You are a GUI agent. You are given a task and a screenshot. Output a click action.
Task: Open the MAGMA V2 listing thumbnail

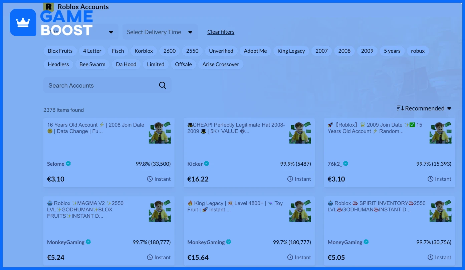pyautogui.click(x=160, y=211)
